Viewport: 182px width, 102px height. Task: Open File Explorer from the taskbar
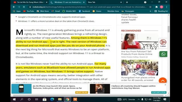click(60, 99)
